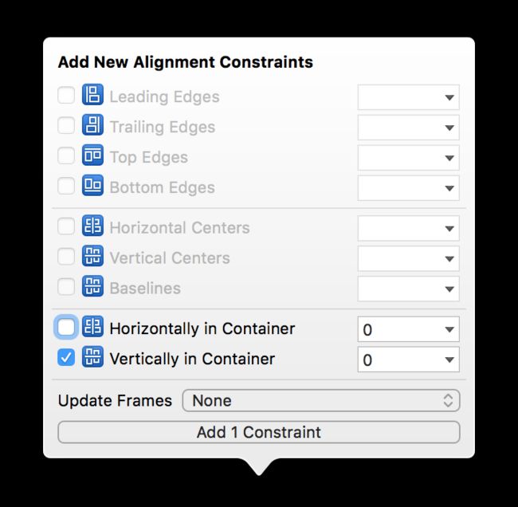The image size is (518, 507).
Task: Click the Vertical Centers icon
Action: click(x=92, y=256)
